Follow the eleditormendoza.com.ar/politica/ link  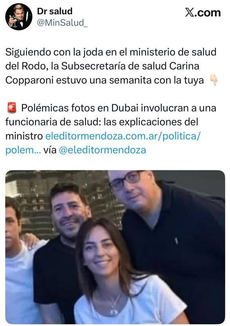coord(123,136)
